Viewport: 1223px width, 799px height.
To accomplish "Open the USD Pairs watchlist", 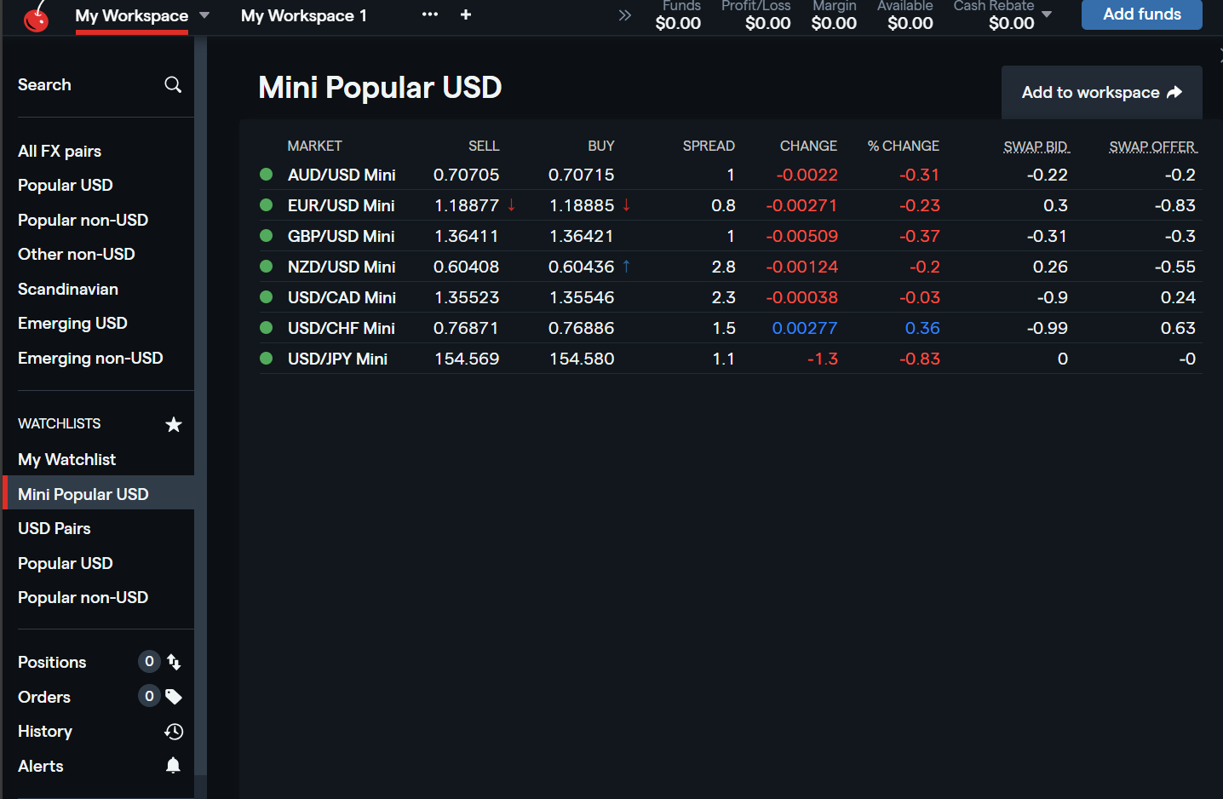I will pyautogui.click(x=55, y=528).
